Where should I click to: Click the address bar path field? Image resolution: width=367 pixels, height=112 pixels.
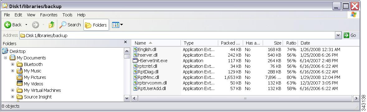click(177, 35)
